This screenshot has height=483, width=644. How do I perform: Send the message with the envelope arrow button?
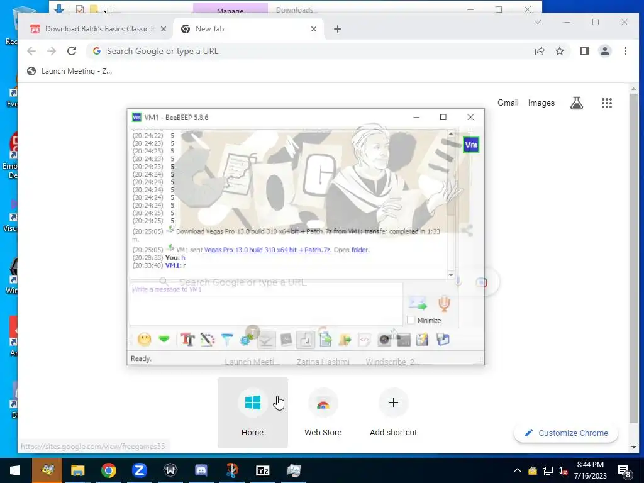(418, 303)
